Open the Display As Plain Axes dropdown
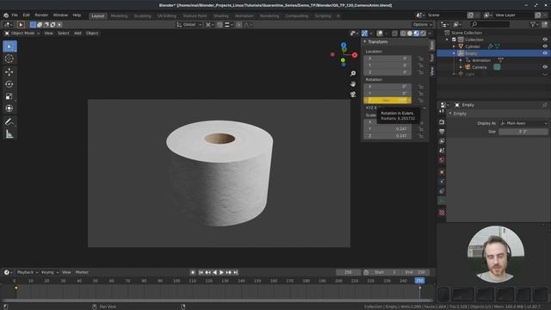This screenshot has height=310, width=551. (x=523, y=123)
